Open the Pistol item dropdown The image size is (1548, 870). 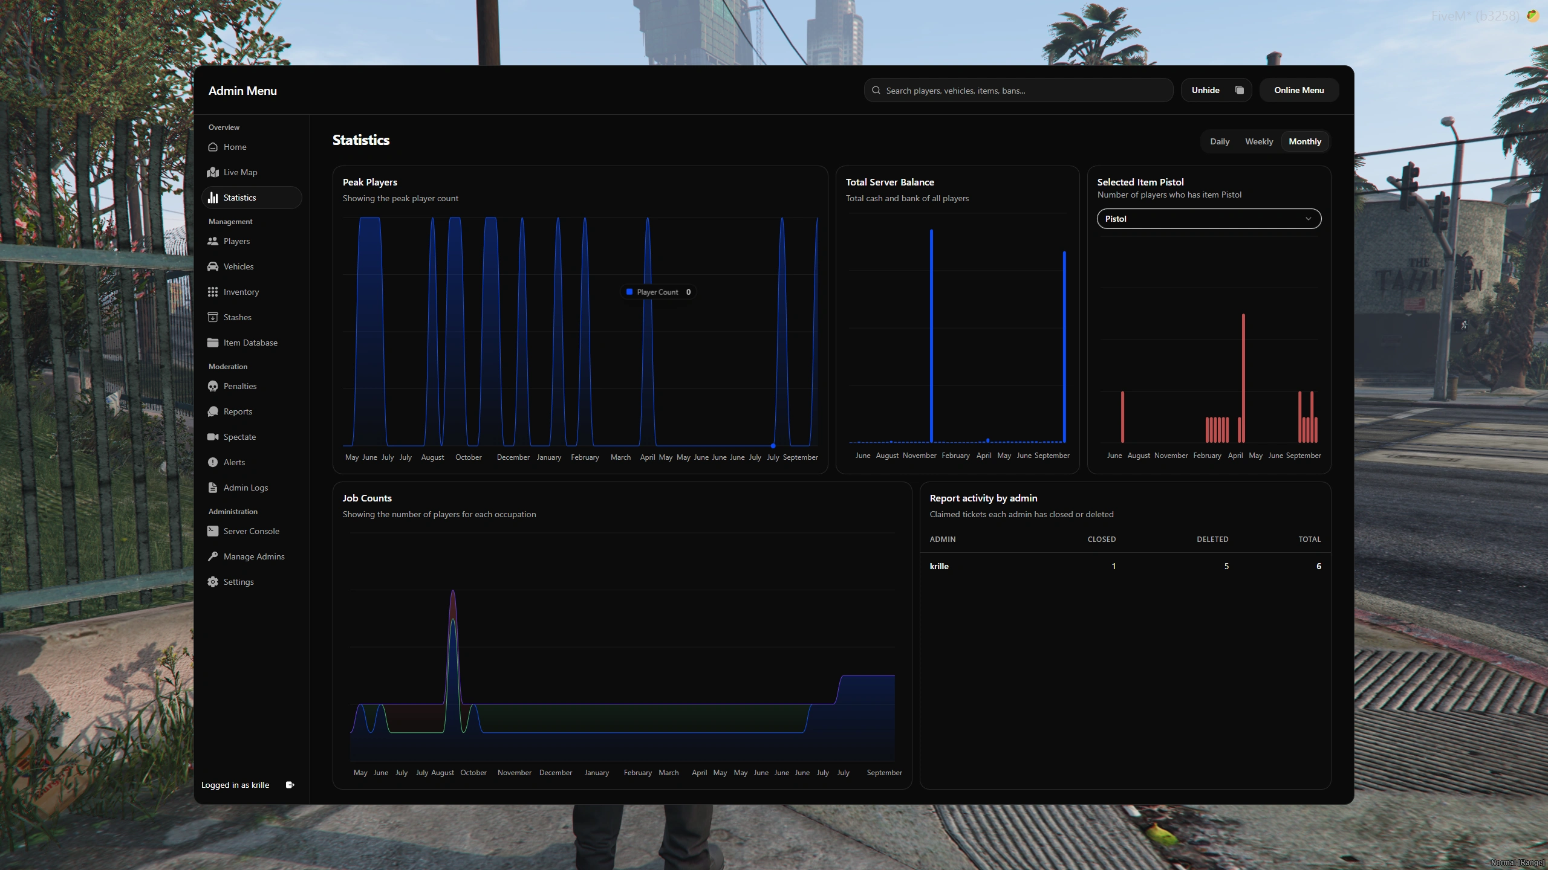pos(1209,219)
